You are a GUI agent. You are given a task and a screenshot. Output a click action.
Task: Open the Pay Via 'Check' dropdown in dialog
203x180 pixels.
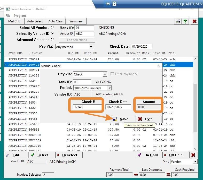point(105,74)
